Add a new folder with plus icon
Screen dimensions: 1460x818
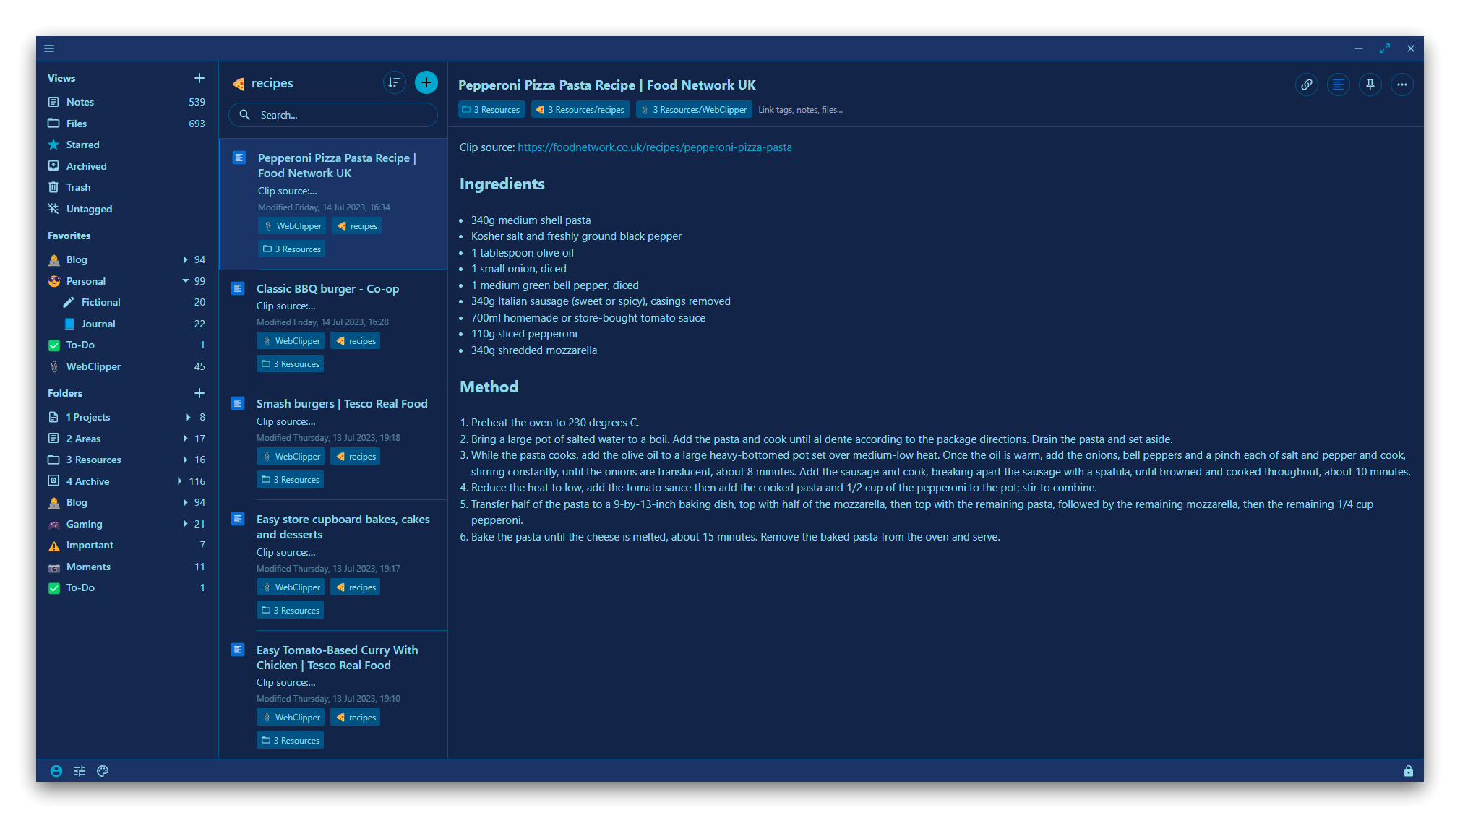coord(199,393)
